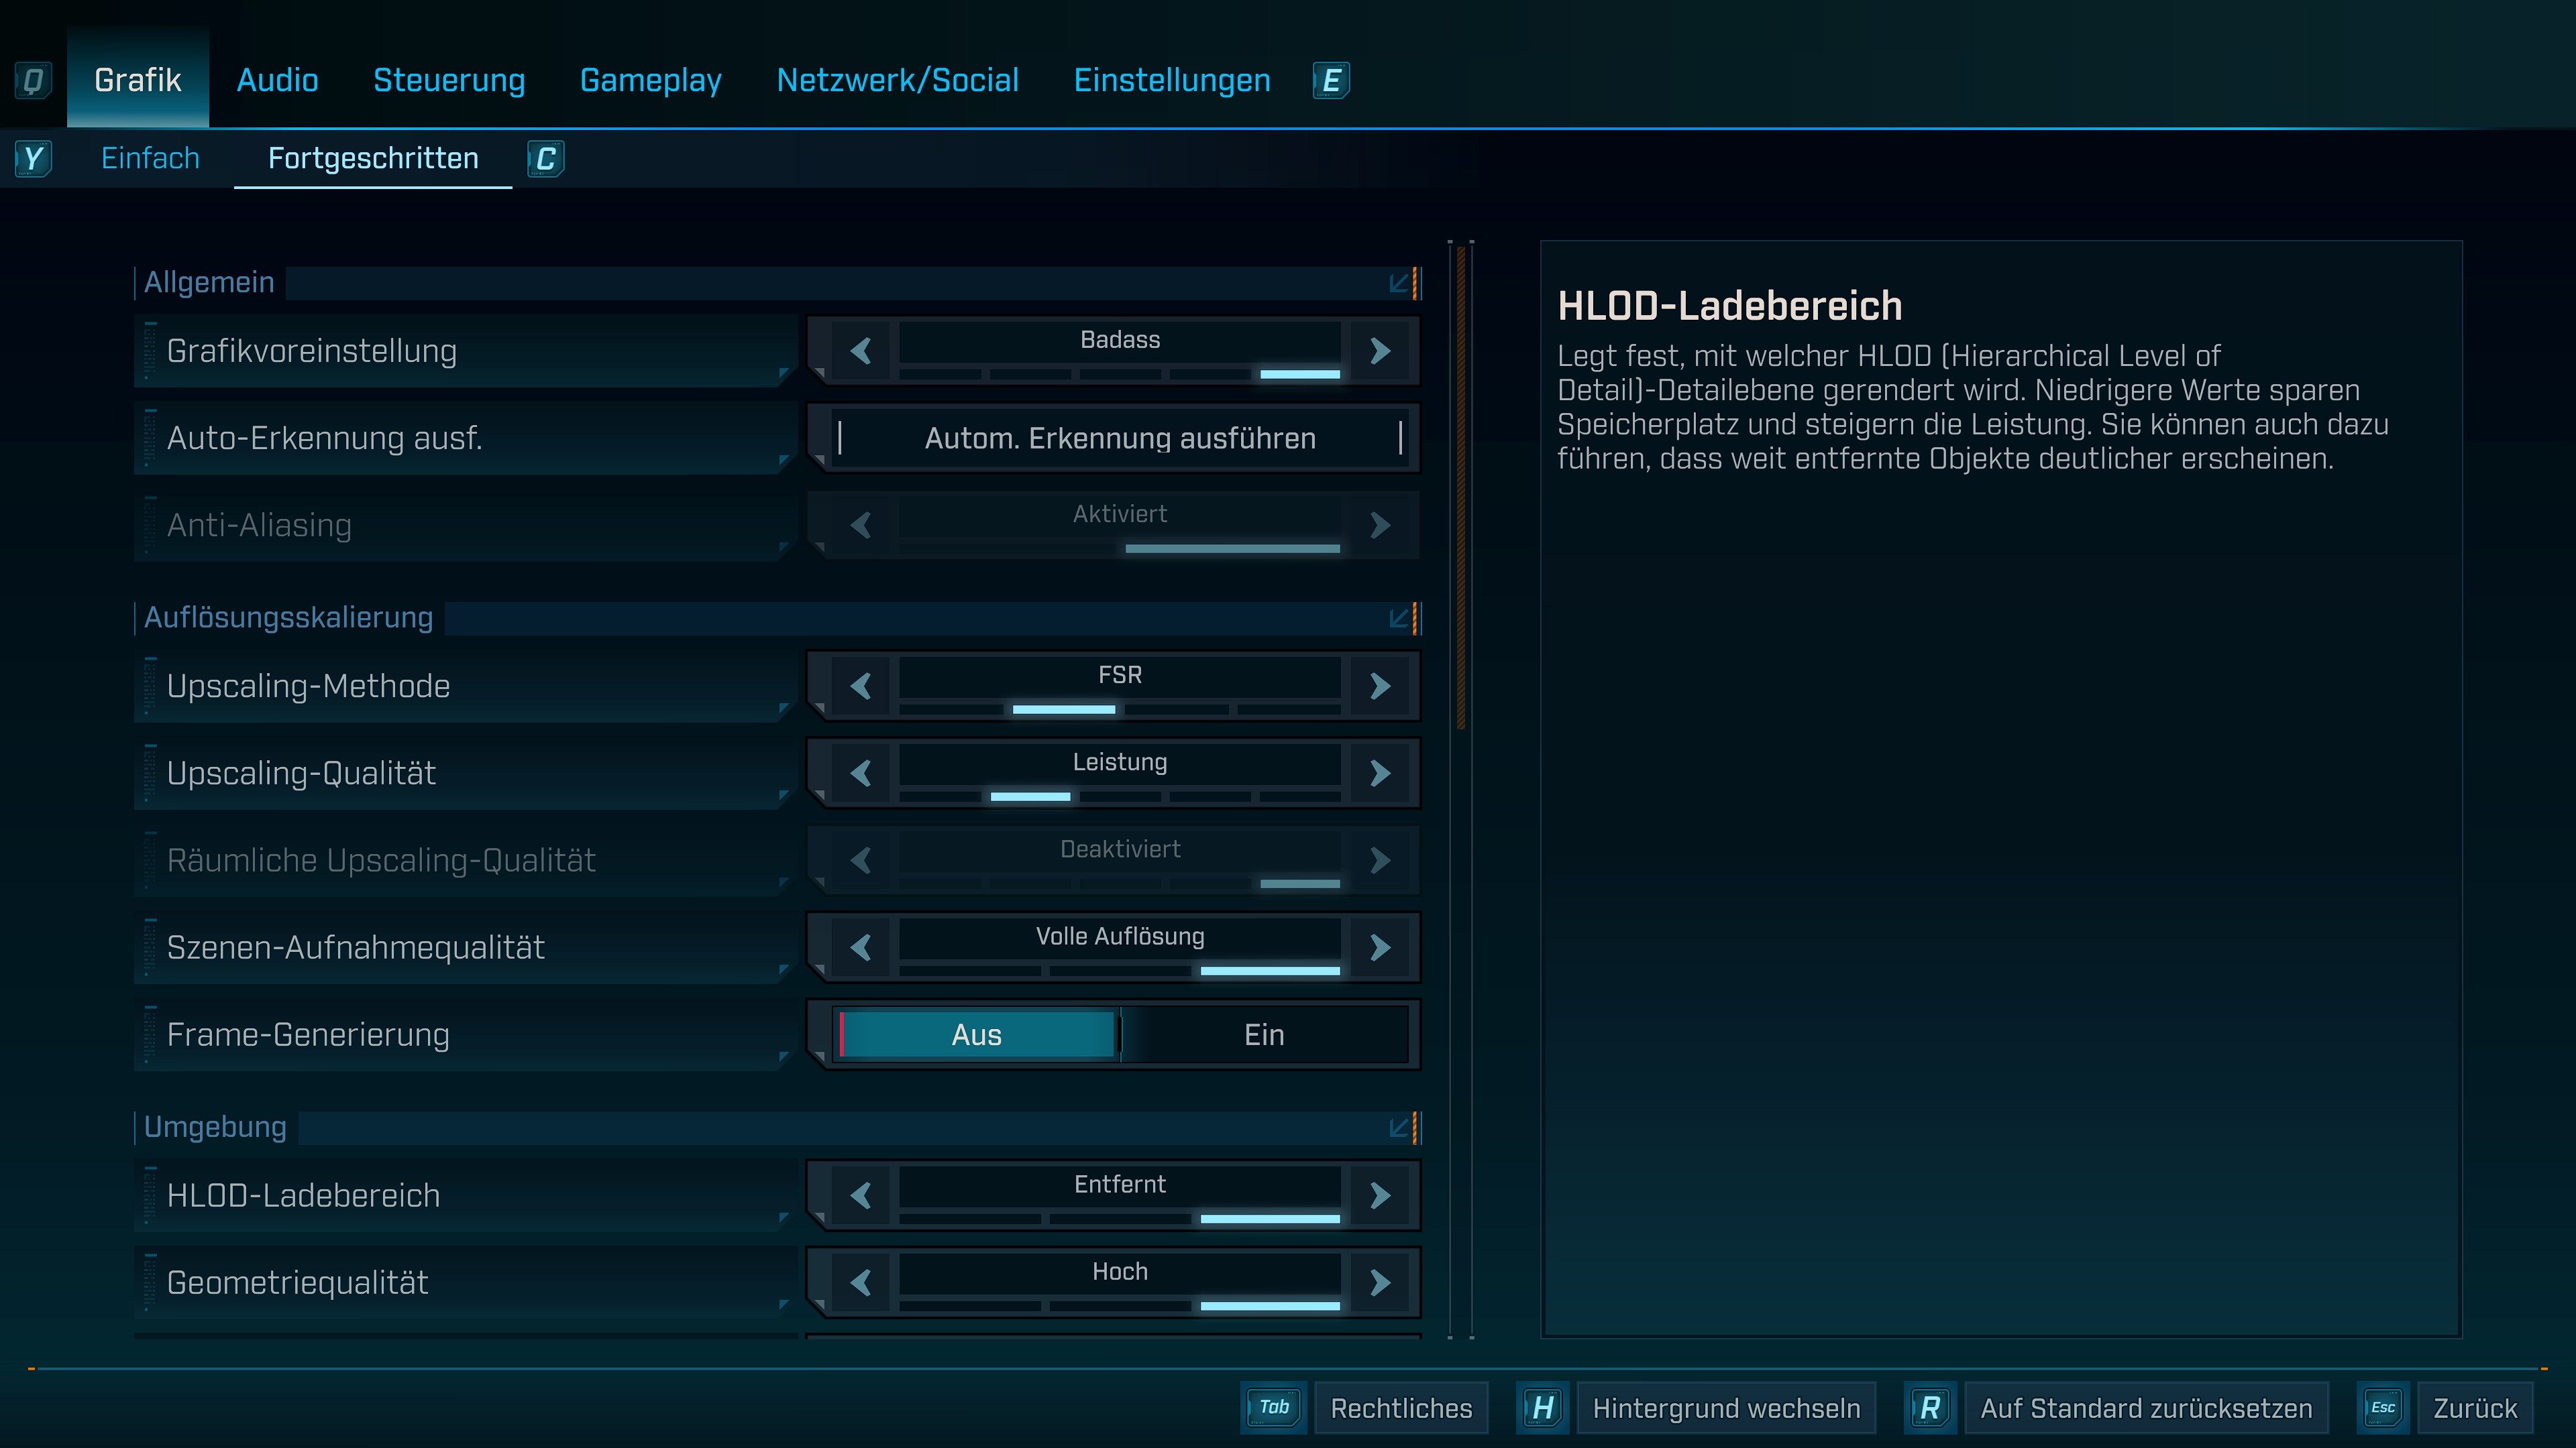2576x1448 pixels.
Task: Collapse the Umgebung section
Action: [1400, 1127]
